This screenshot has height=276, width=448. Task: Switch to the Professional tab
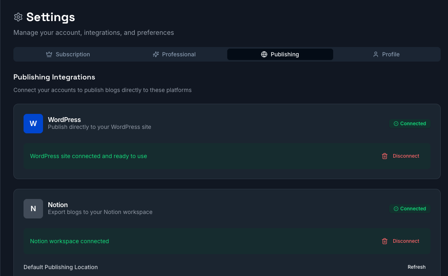pyautogui.click(x=174, y=54)
